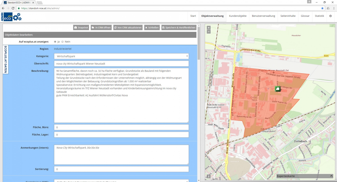Screen dimensions: 337x182
Task: Click the browser address bar
Action: point(168,8)
